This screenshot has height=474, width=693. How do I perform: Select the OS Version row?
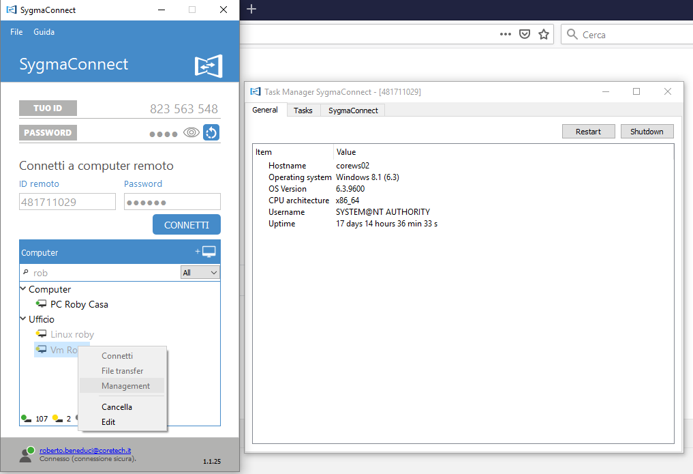463,188
